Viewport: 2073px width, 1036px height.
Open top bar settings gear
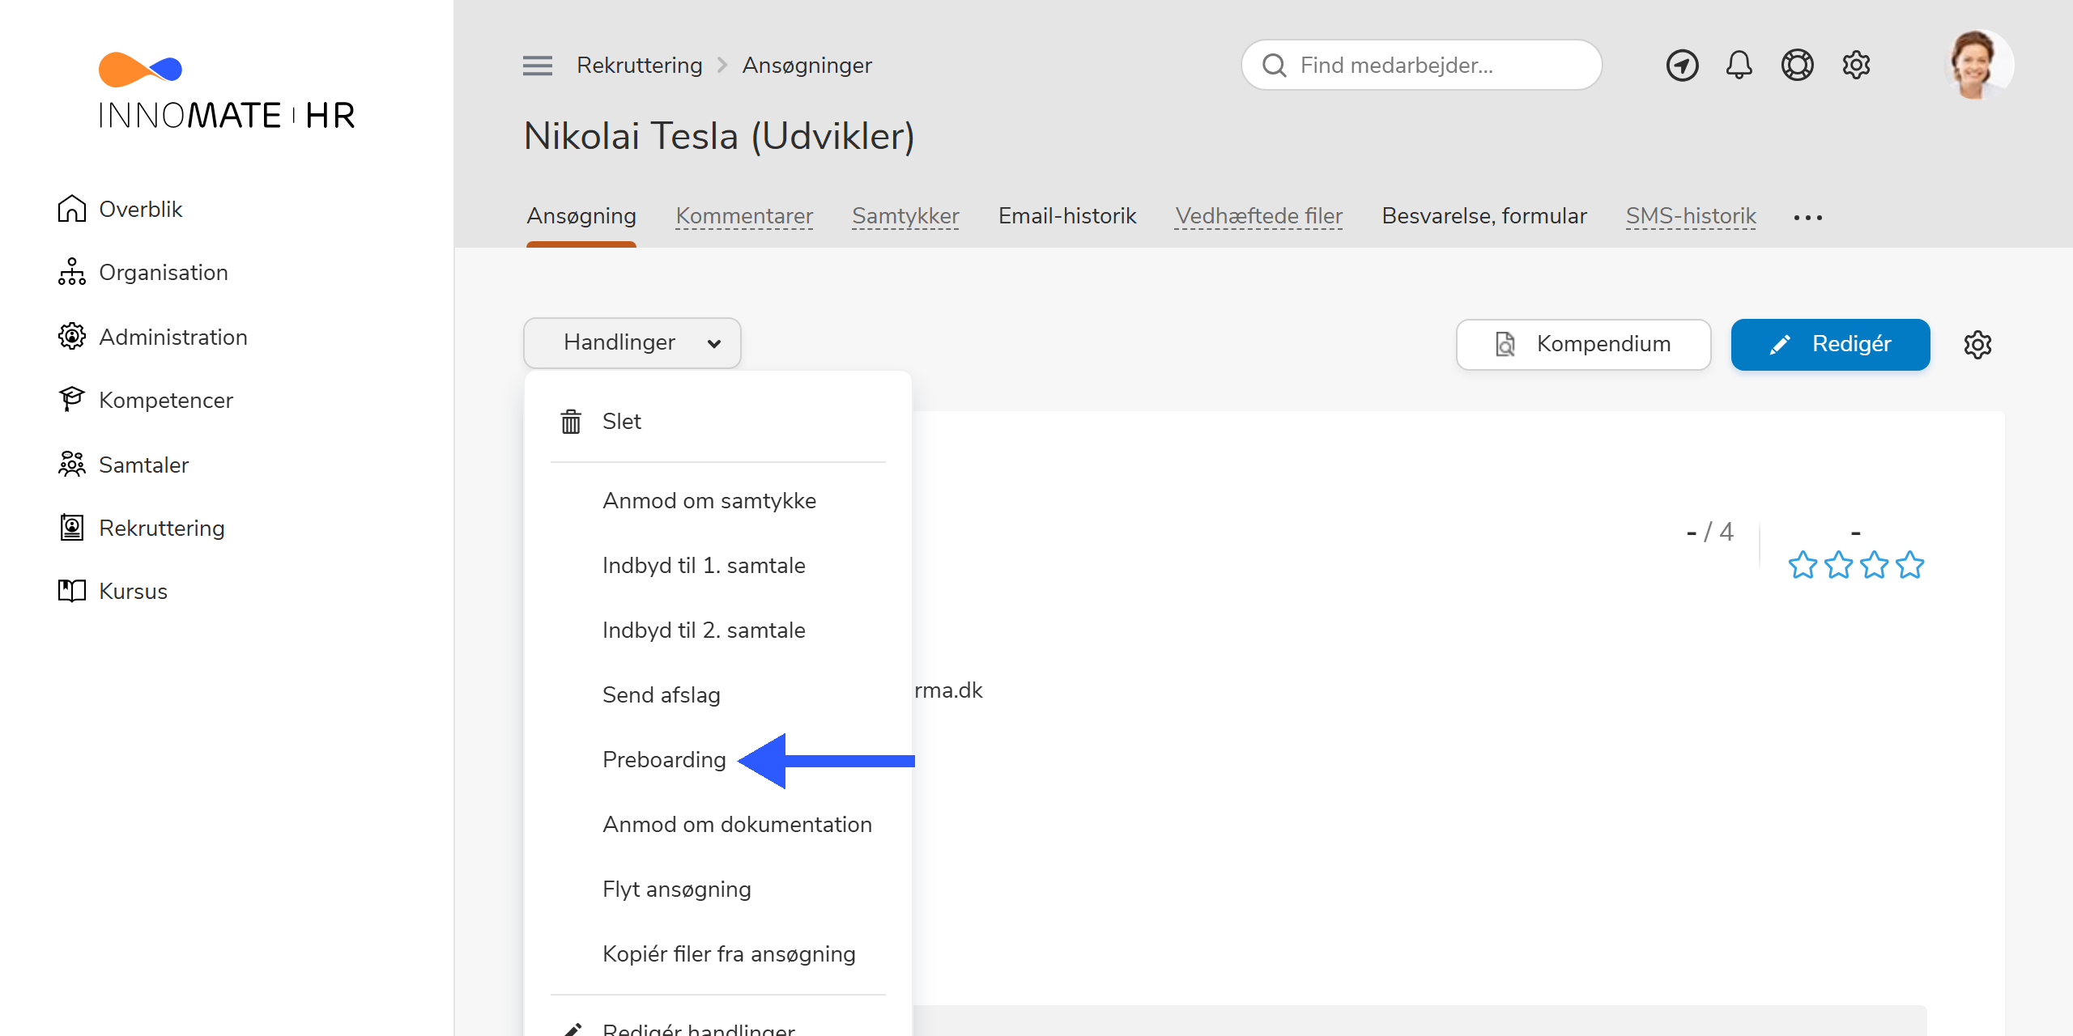tap(1856, 65)
